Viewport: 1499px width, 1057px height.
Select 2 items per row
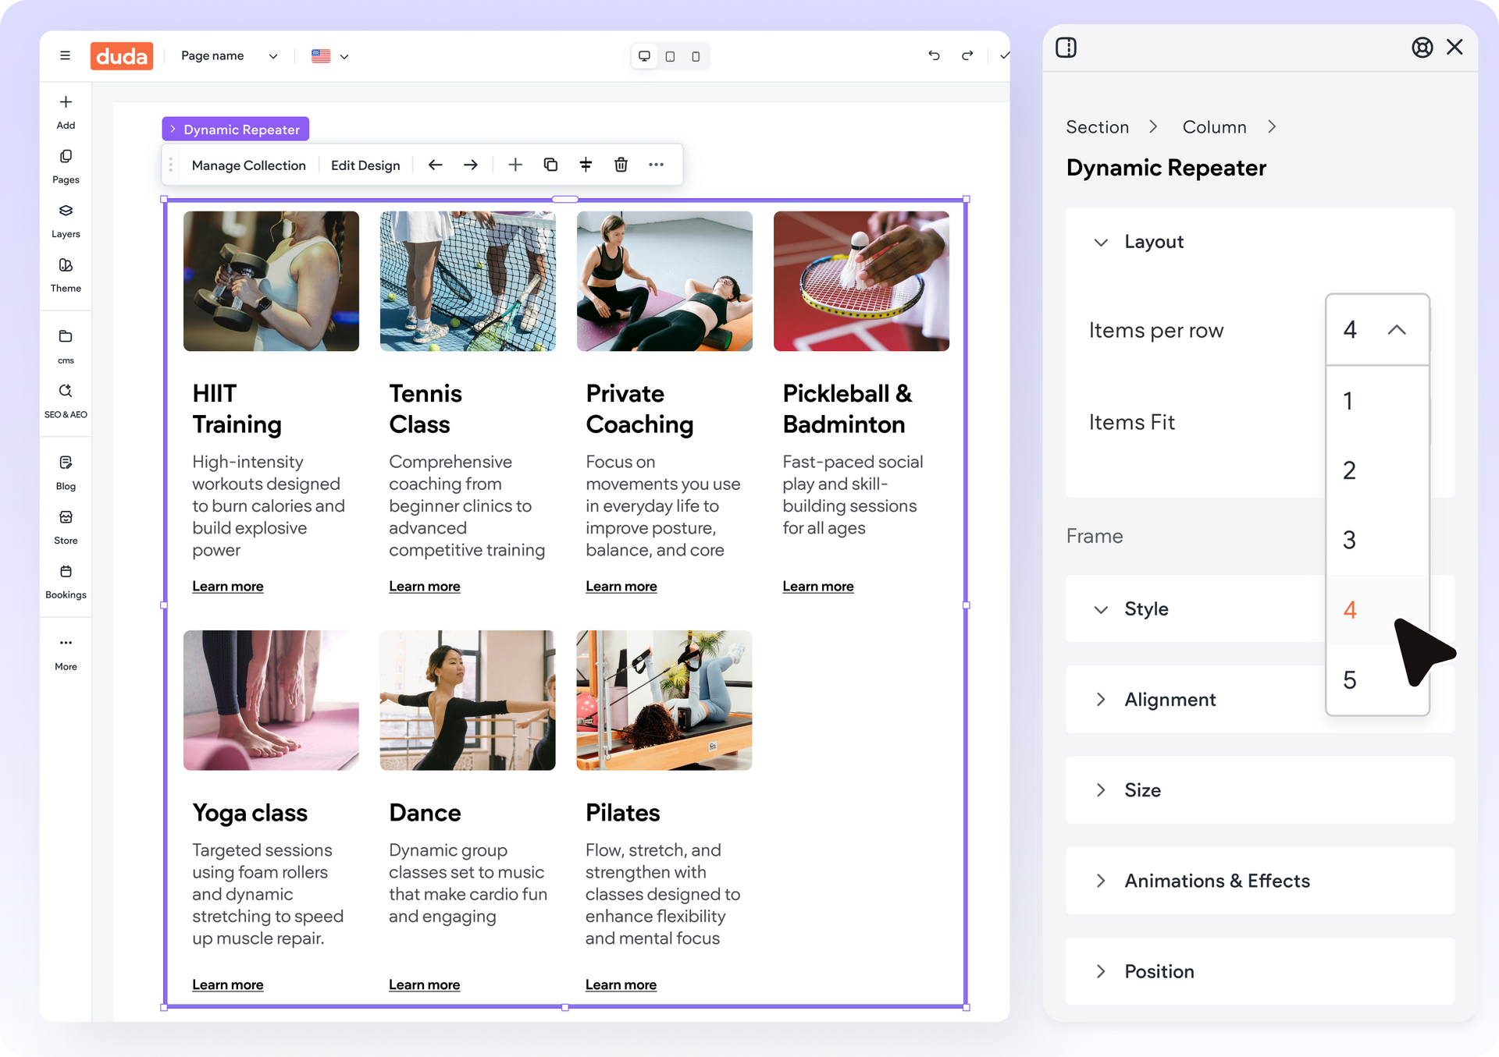[1377, 470]
